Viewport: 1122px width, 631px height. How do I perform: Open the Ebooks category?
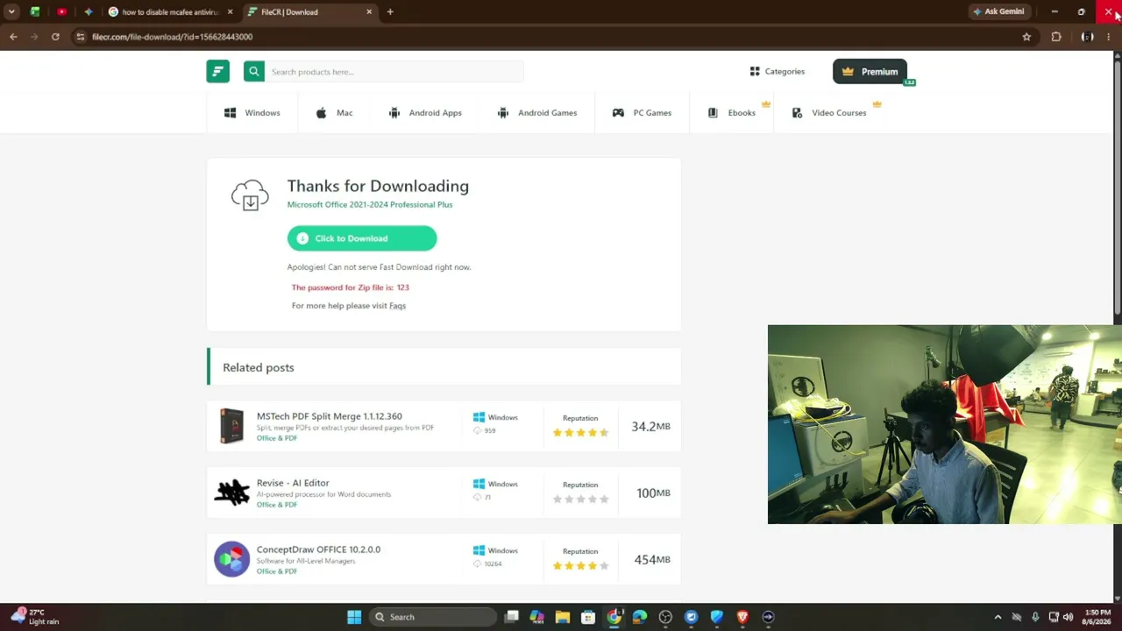[732, 113]
